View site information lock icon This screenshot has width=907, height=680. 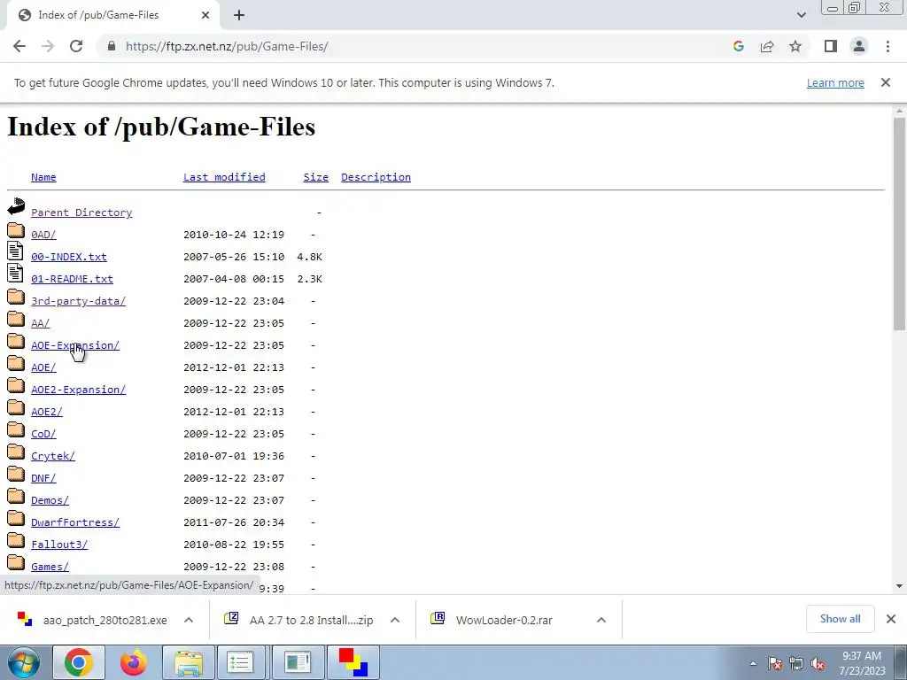click(112, 46)
